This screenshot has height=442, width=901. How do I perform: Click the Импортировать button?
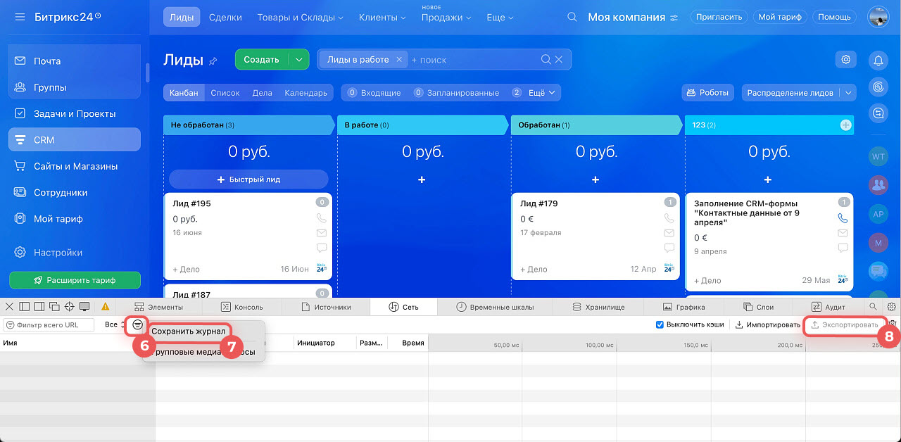[768, 324]
